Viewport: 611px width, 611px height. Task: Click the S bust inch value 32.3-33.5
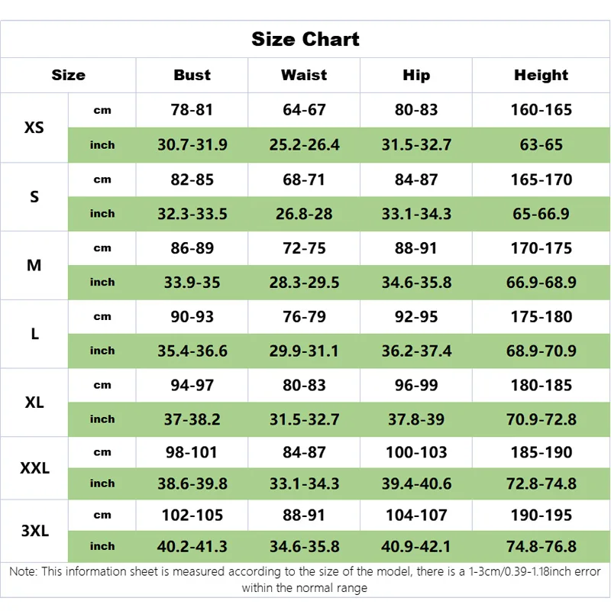192,214
